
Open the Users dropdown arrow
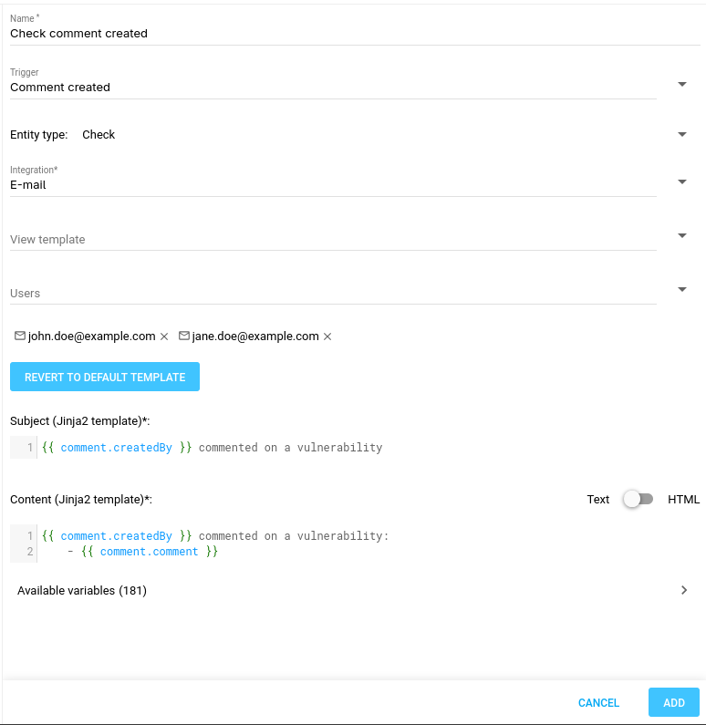pos(682,290)
